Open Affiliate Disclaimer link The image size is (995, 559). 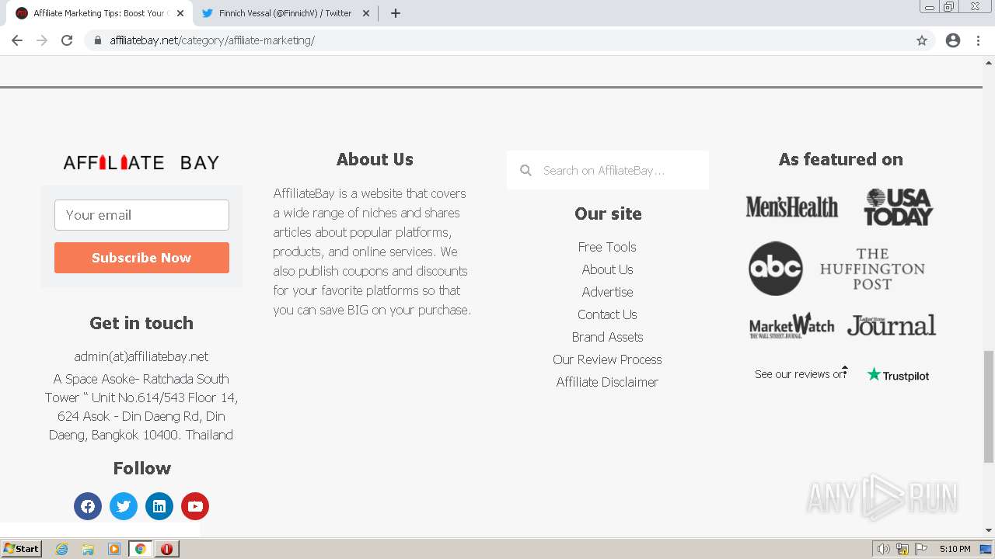(607, 382)
